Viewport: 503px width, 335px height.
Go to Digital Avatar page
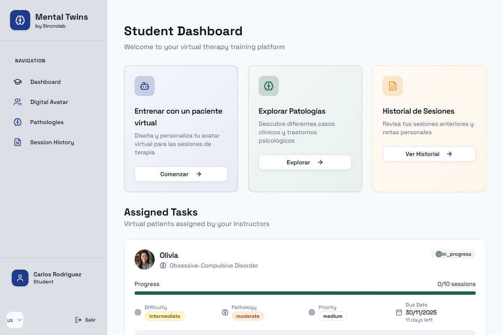coord(49,102)
